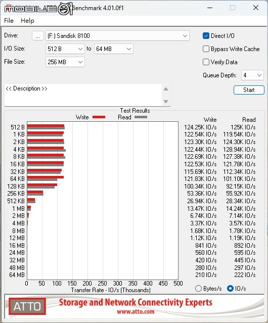Click the 128 KB row label
Screen dimensions: 268x323
click(16, 186)
